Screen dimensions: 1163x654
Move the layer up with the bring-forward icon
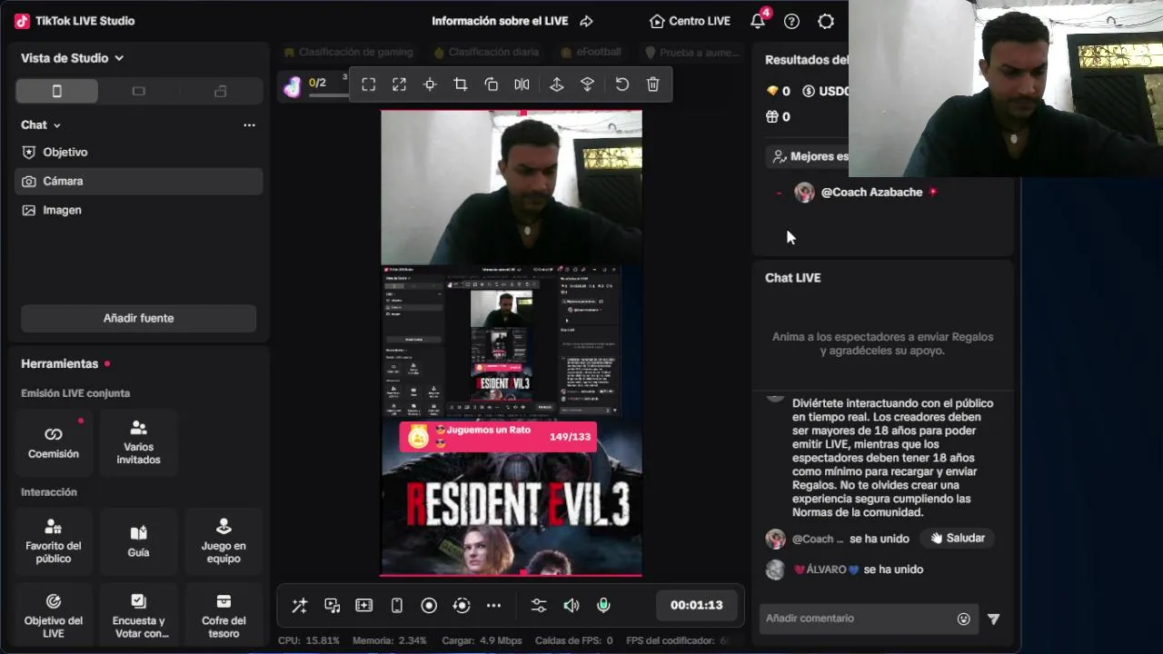coord(557,84)
